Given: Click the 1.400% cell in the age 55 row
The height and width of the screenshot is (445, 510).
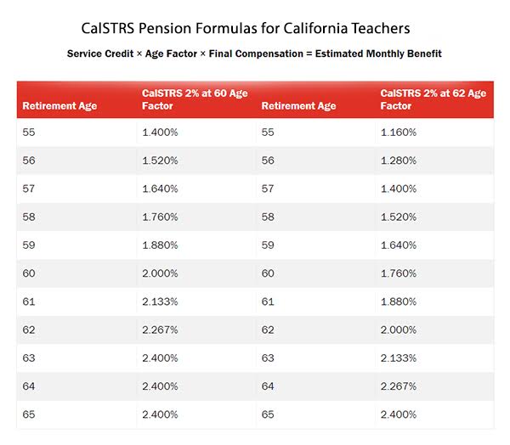Looking at the screenshot, I should click(160, 133).
